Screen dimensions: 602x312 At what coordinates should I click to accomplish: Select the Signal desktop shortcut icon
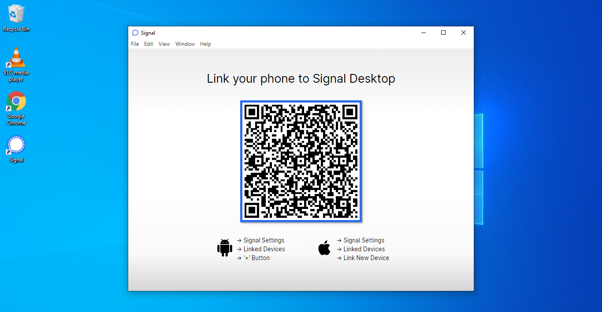coord(16,149)
